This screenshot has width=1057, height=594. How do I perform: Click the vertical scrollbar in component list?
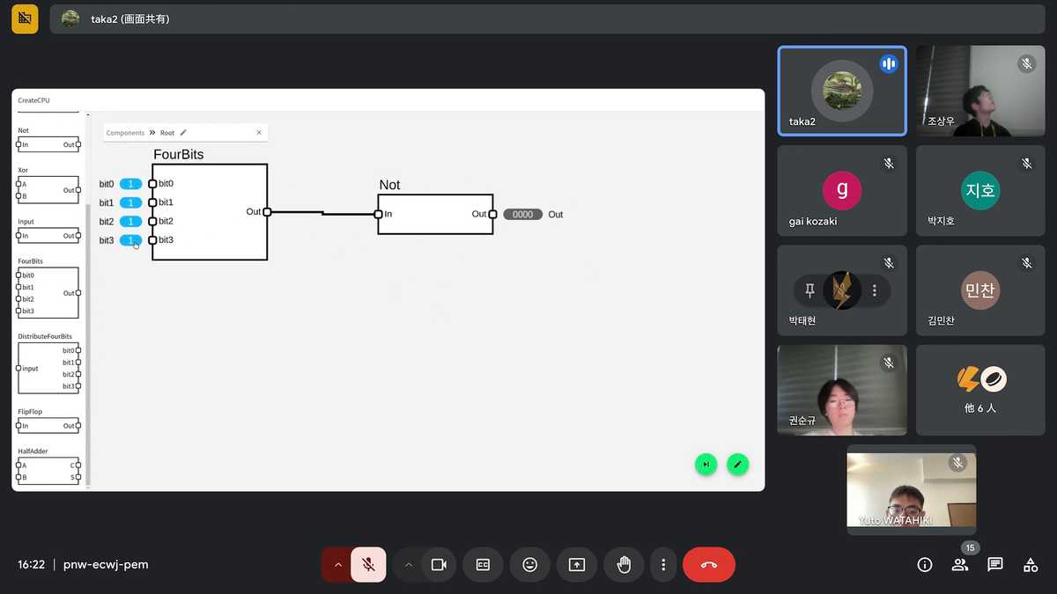pyautogui.click(x=87, y=343)
